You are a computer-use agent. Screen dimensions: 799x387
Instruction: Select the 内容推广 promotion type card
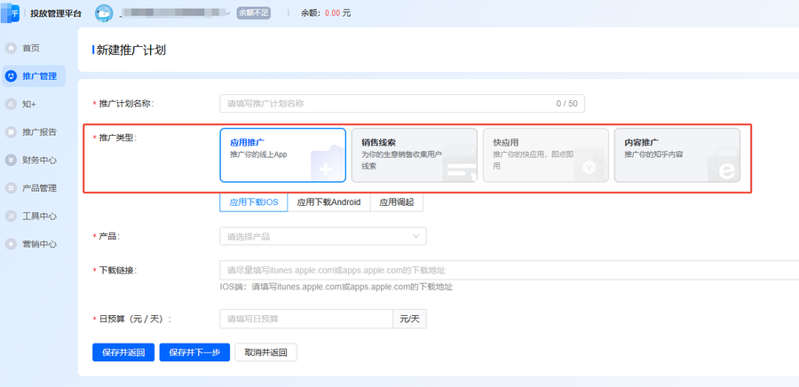677,154
